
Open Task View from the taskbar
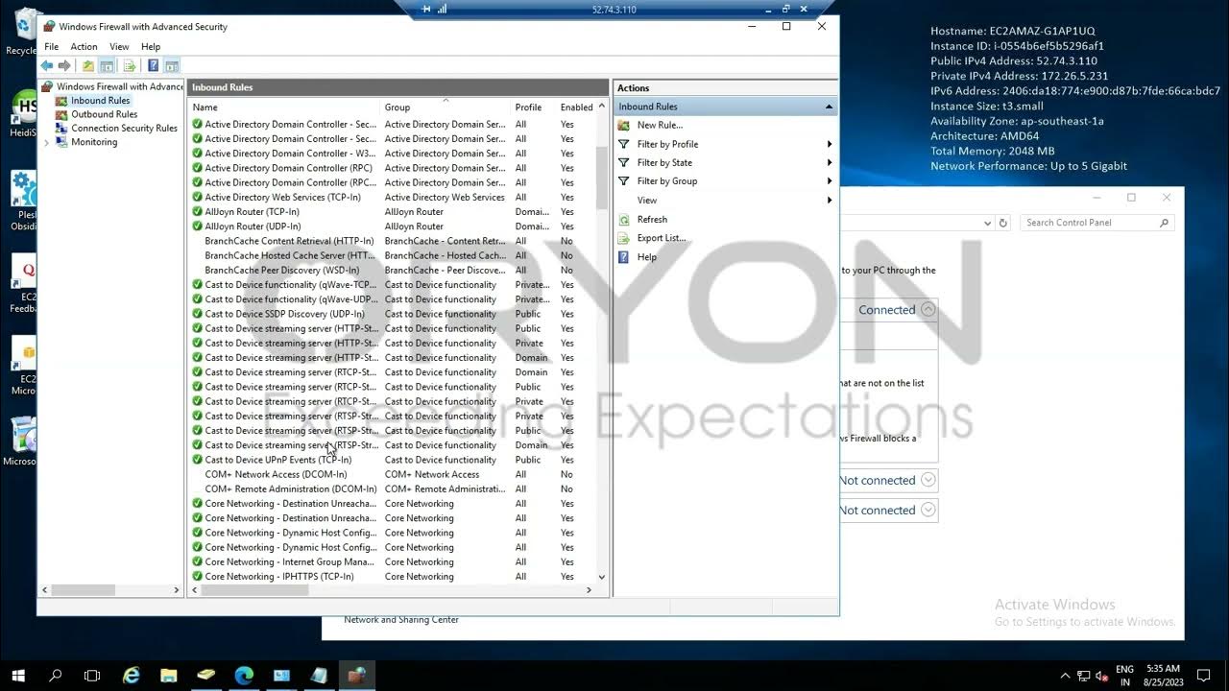pyautogui.click(x=92, y=676)
